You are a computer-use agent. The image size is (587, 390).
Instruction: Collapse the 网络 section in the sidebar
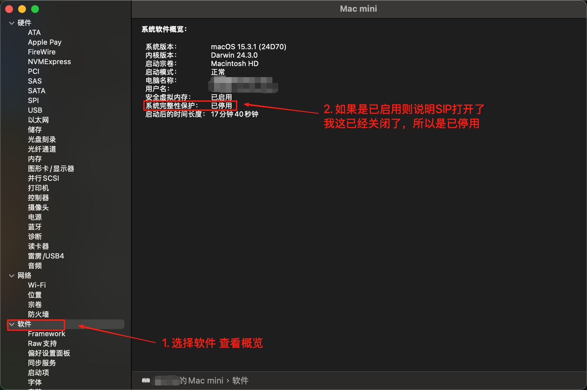point(12,276)
